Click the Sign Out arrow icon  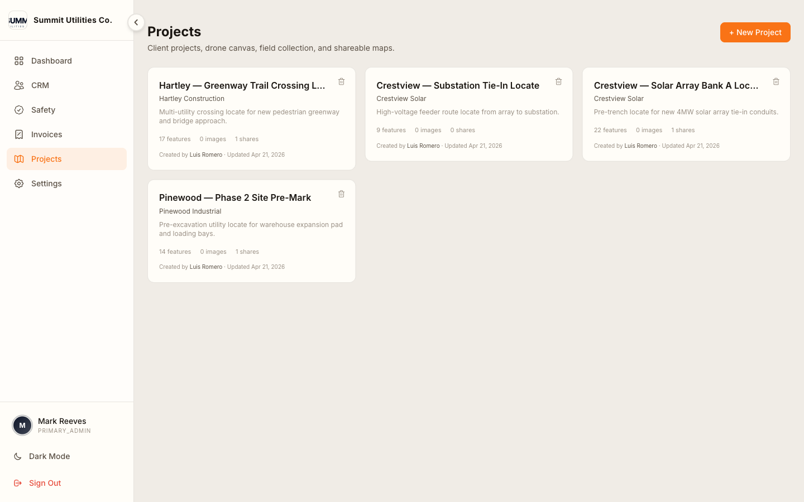coord(17,483)
